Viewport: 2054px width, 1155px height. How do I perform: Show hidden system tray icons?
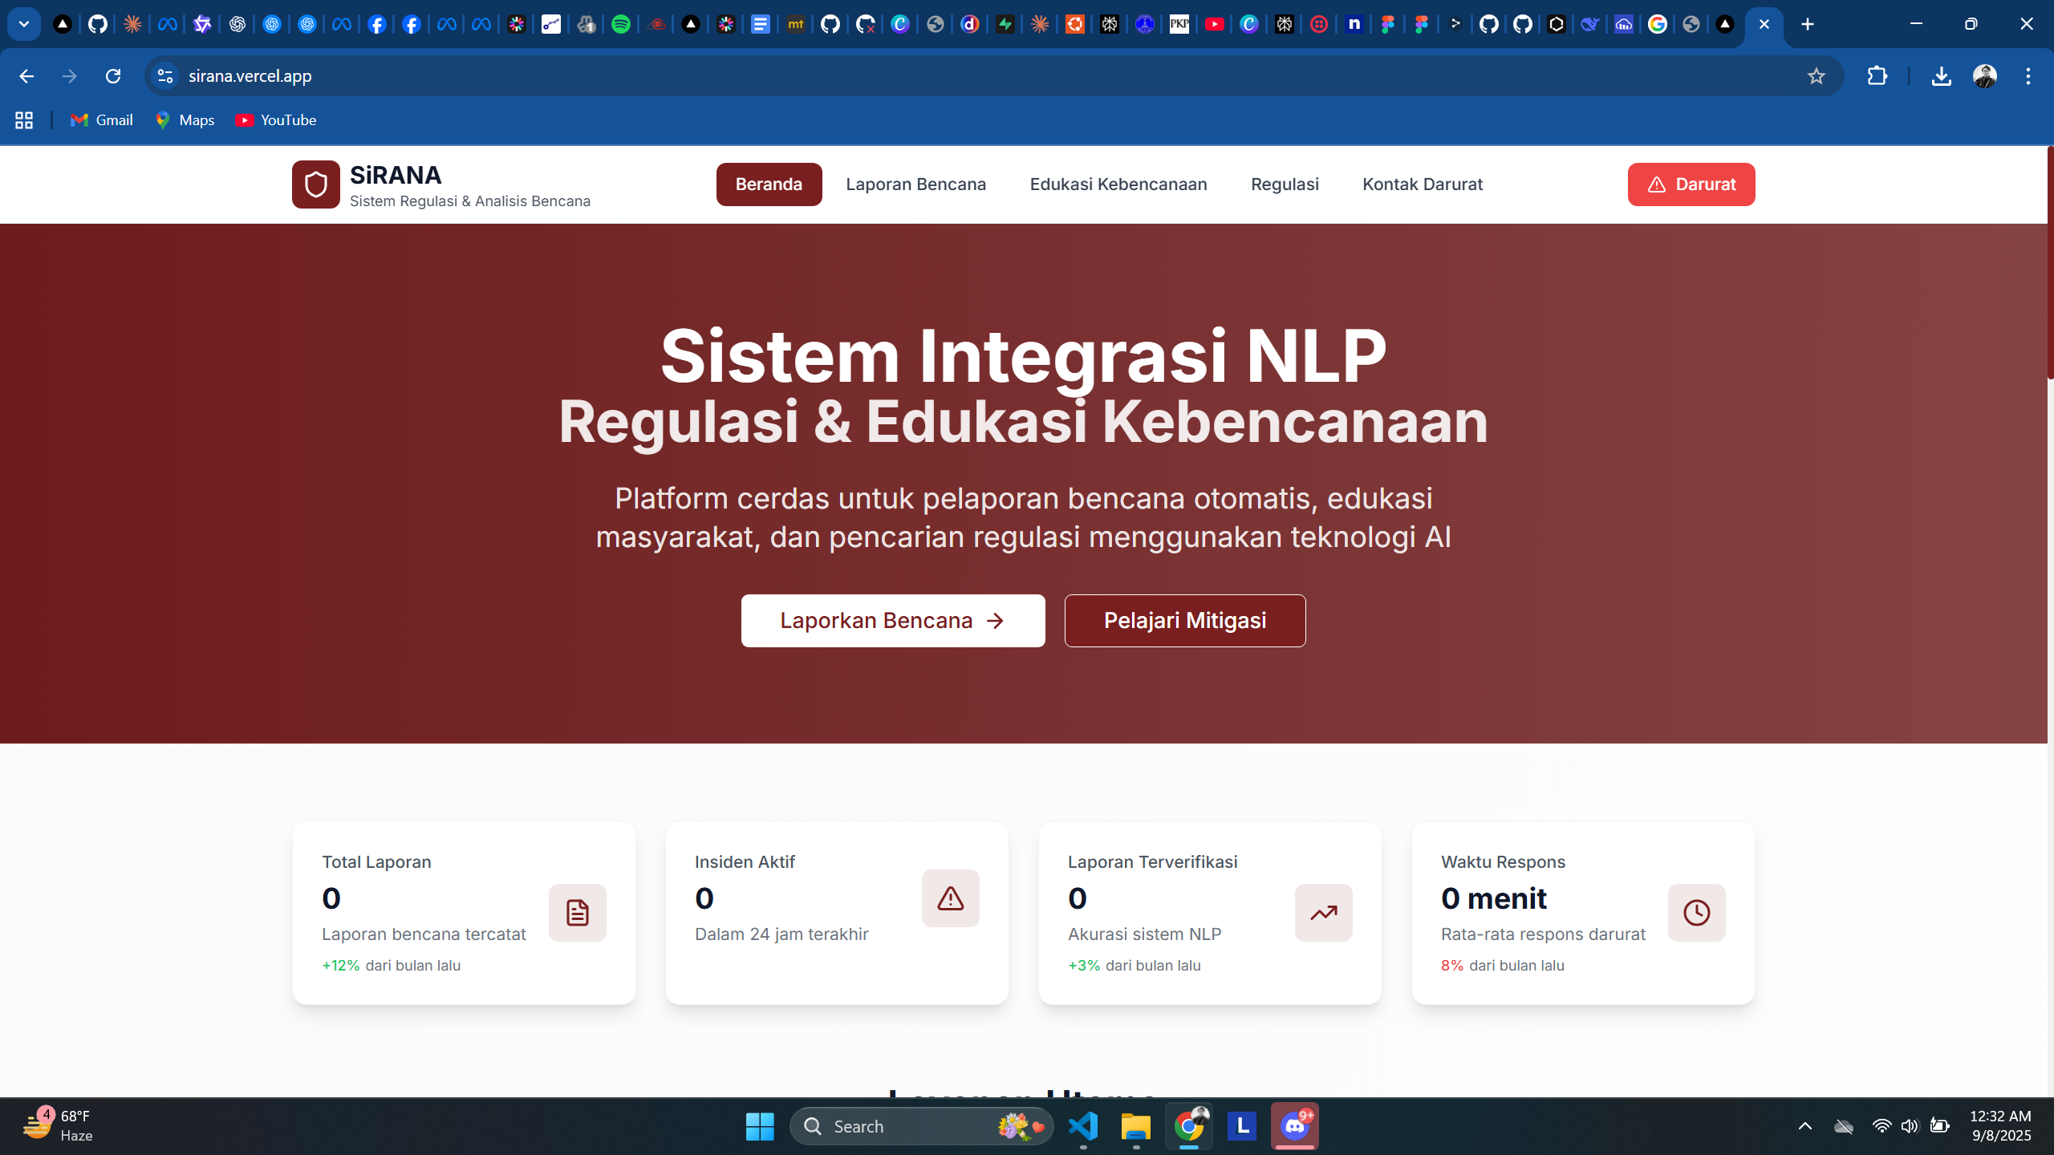click(1804, 1126)
